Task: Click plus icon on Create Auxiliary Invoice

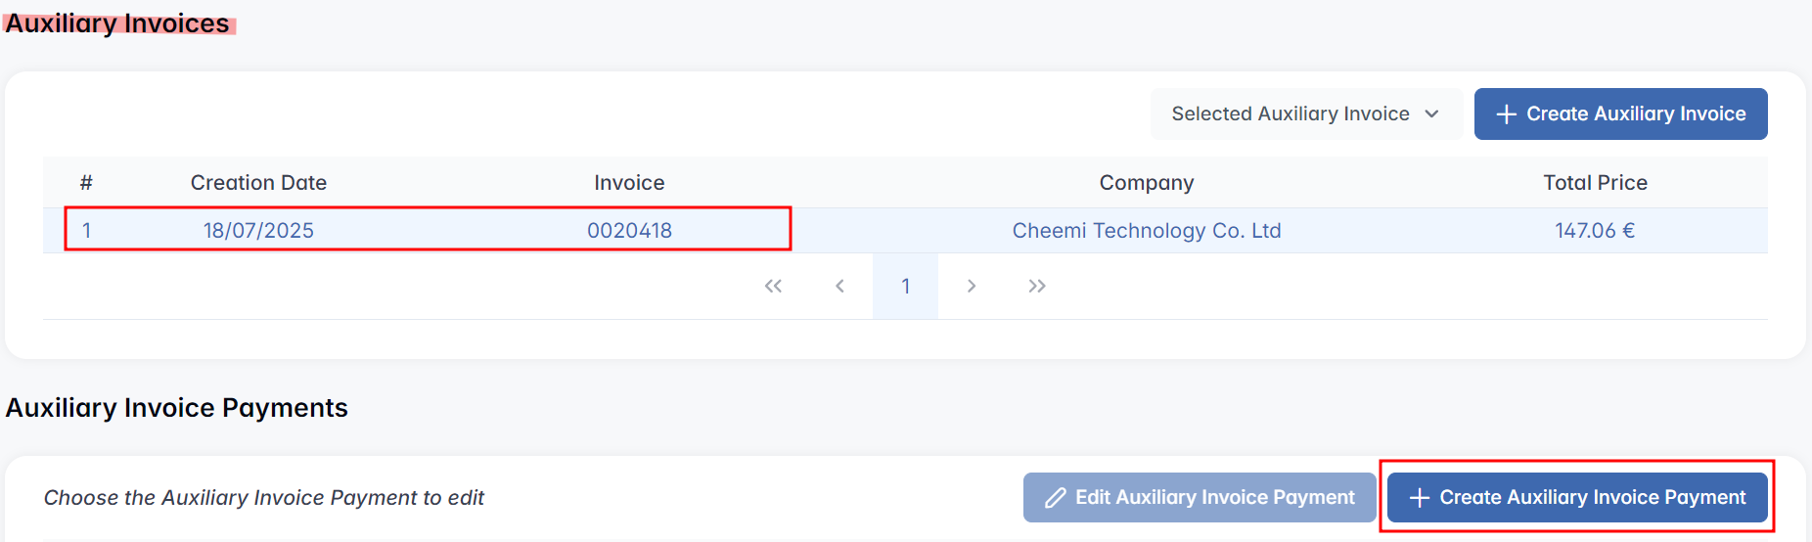Action: coord(1507,114)
